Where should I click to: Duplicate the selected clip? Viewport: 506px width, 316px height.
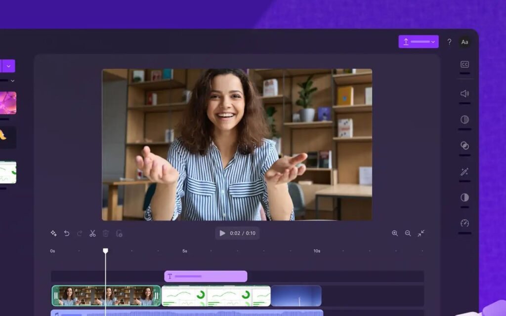(x=119, y=233)
